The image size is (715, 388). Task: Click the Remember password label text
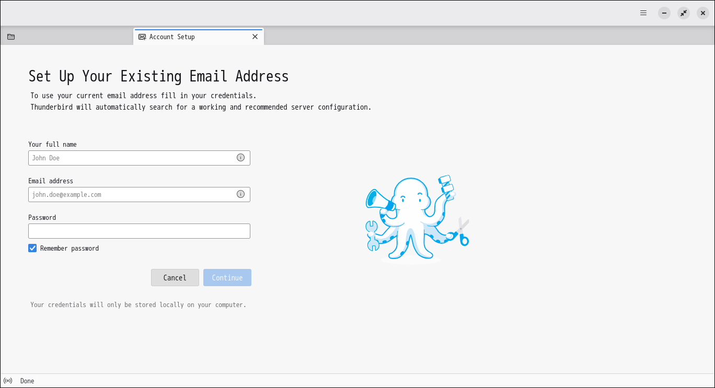click(x=70, y=249)
